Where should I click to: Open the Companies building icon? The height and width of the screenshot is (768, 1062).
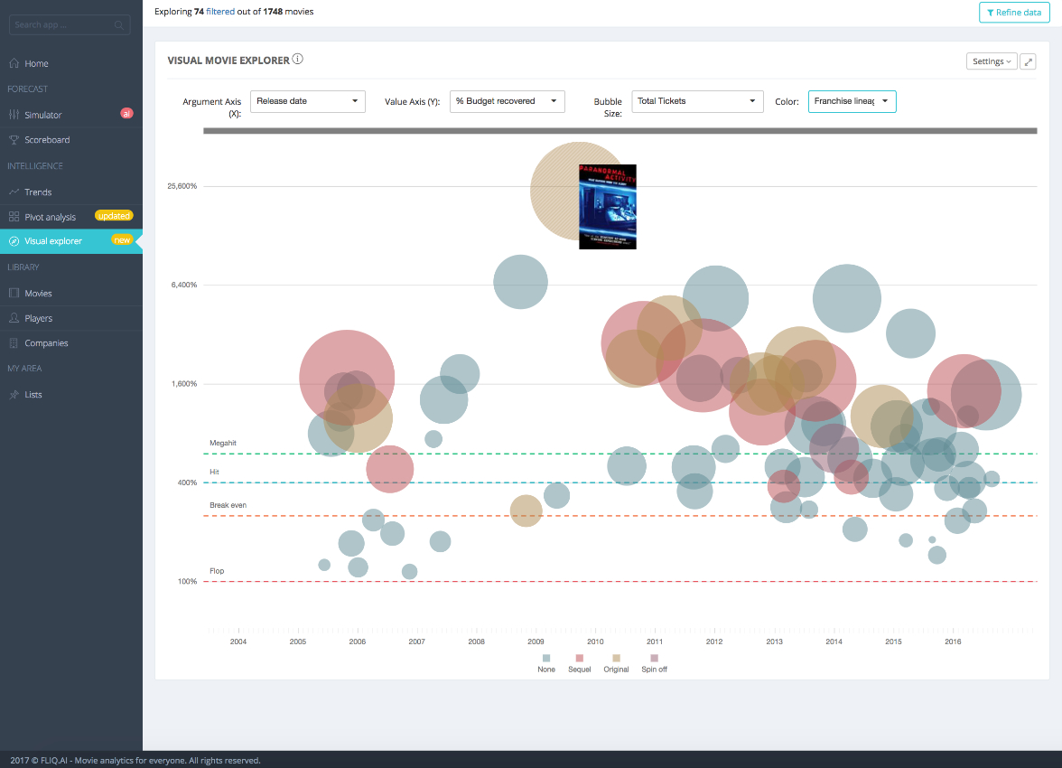(14, 343)
